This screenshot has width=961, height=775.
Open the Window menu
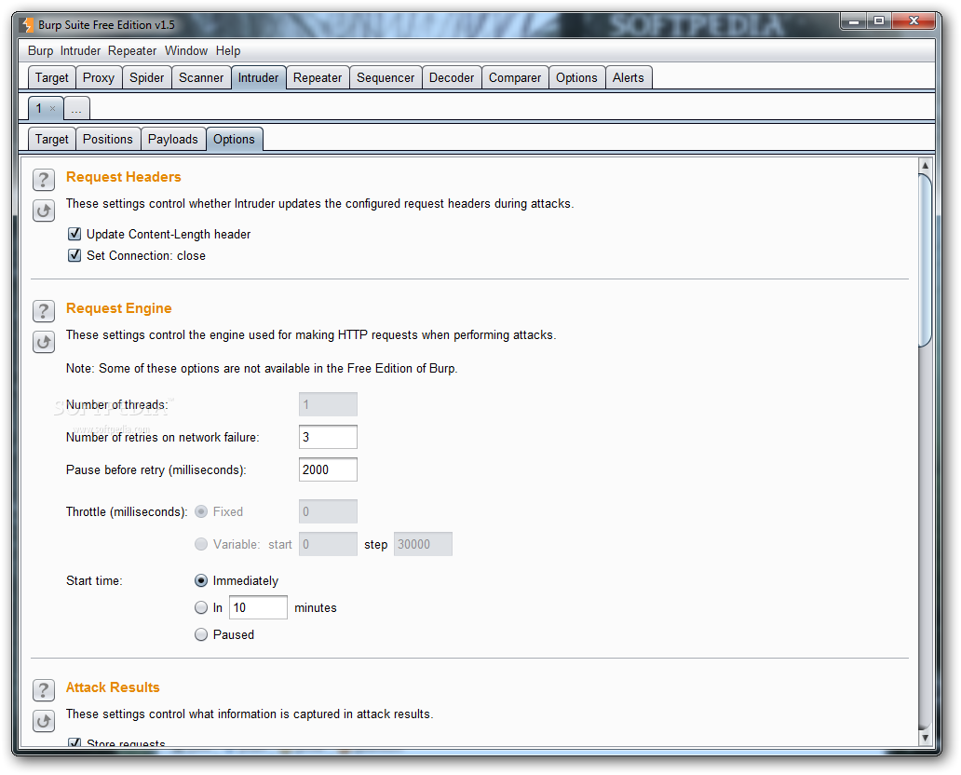186,51
